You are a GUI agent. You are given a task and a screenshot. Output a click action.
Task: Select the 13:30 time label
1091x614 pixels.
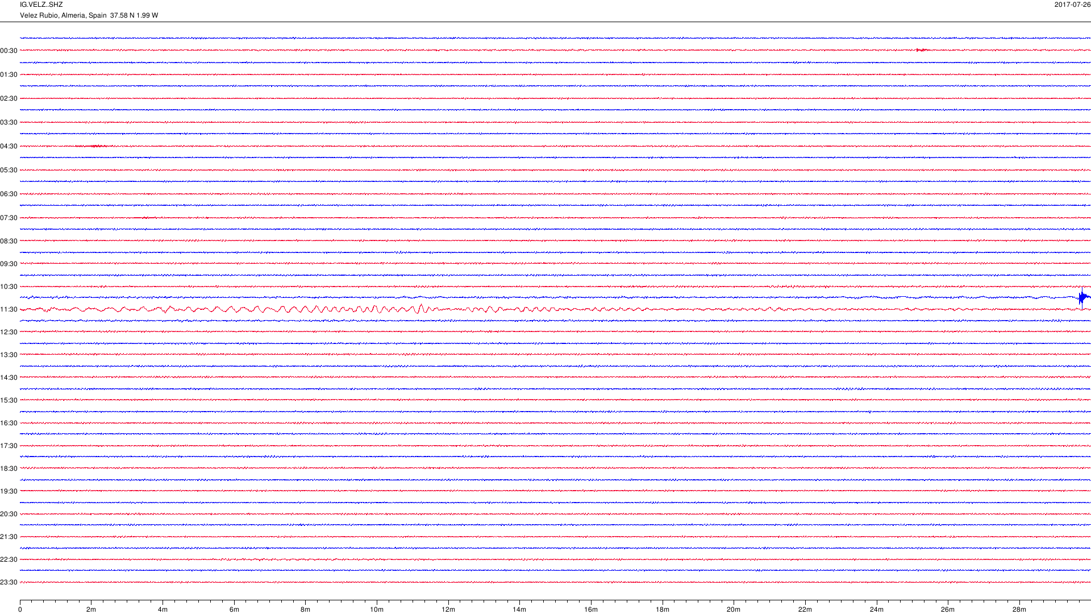click(9, 355)
